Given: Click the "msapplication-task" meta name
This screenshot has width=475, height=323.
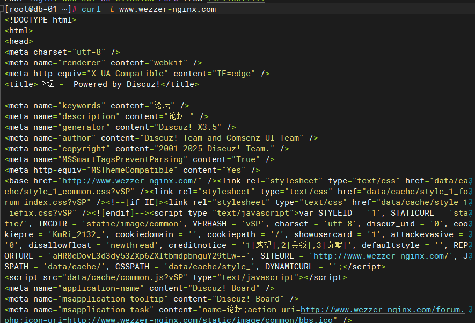Looking at the screenshot, I should pos(106,310).
